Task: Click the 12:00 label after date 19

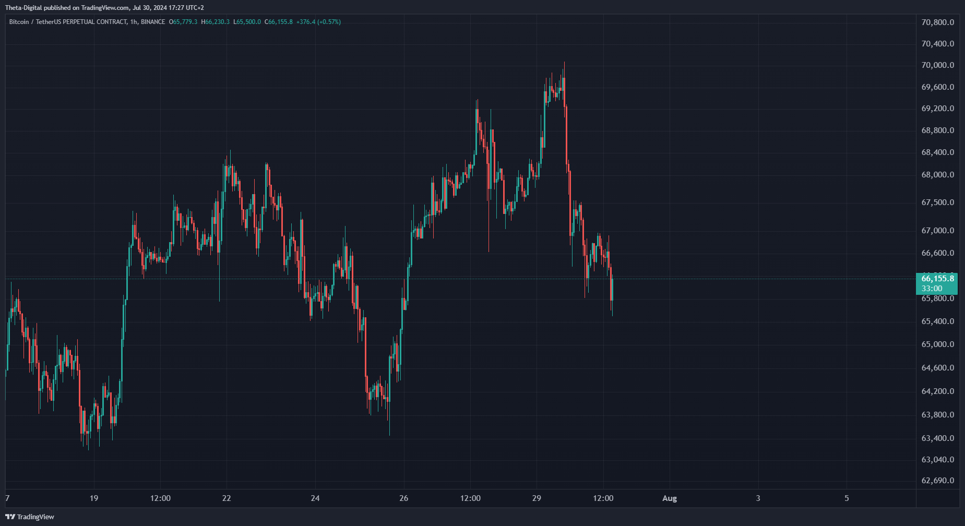Action: pyautogui.click(x=160, y=498)
